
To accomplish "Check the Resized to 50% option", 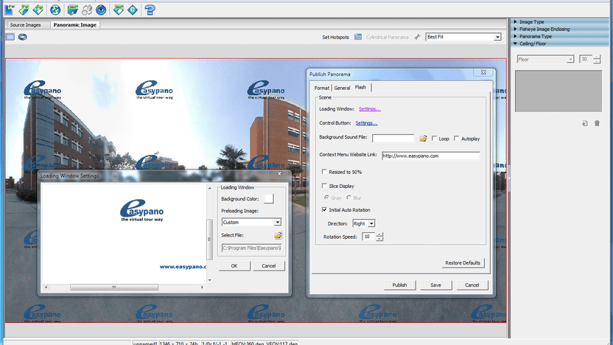I will pyautogui.click(x=324, y=172).
